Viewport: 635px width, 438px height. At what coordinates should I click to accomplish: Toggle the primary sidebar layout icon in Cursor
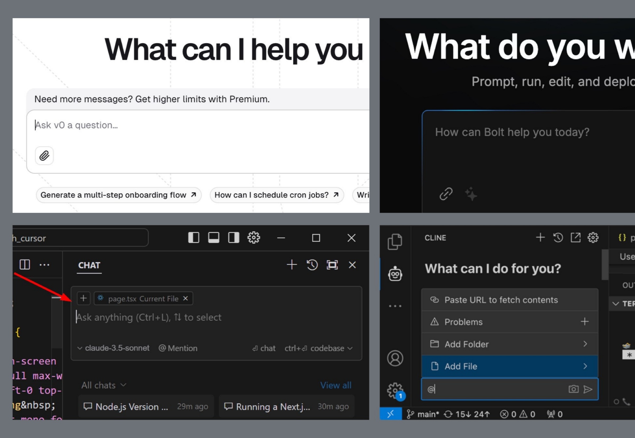[194, 238]
